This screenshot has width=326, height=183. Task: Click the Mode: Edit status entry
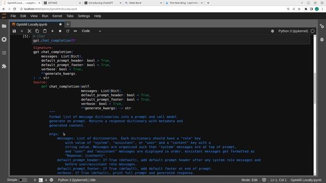(x=249, y=180)
